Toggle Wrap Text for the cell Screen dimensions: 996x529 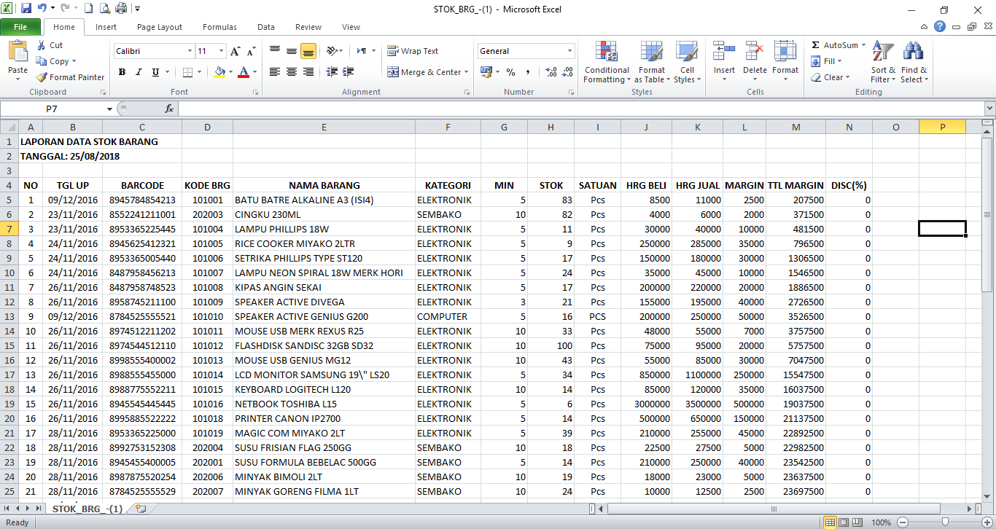tap(413, 51)
